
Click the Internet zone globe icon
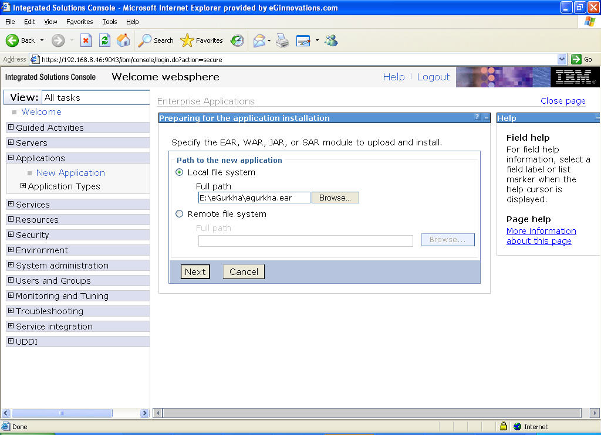[518, 426]
